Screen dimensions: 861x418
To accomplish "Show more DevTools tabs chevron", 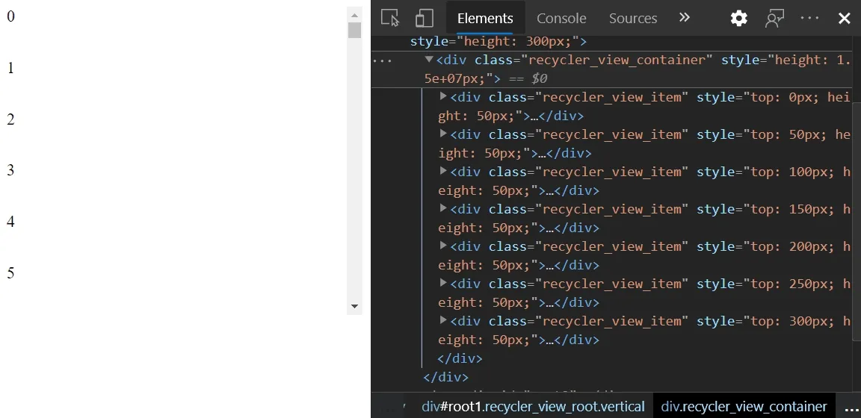I will pyautogui.click(x=684, y=18).
